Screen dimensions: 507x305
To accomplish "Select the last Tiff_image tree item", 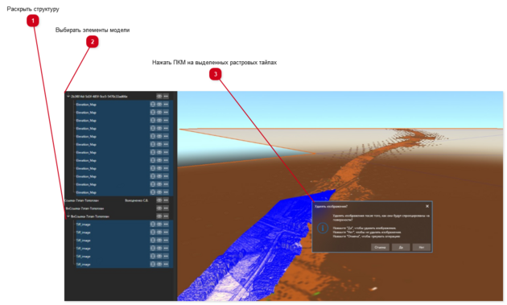I will click(83, 265).
